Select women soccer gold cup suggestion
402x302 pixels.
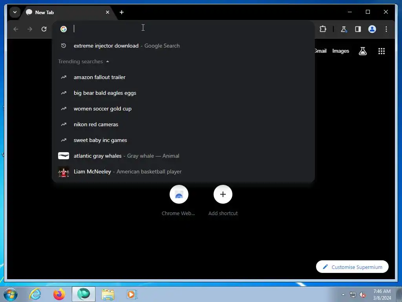pyautogui.click(x=183, y=109)
